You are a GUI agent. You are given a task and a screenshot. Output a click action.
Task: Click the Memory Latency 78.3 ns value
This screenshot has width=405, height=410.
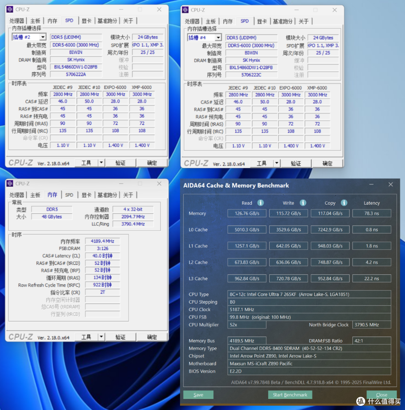tap(372, 213)
